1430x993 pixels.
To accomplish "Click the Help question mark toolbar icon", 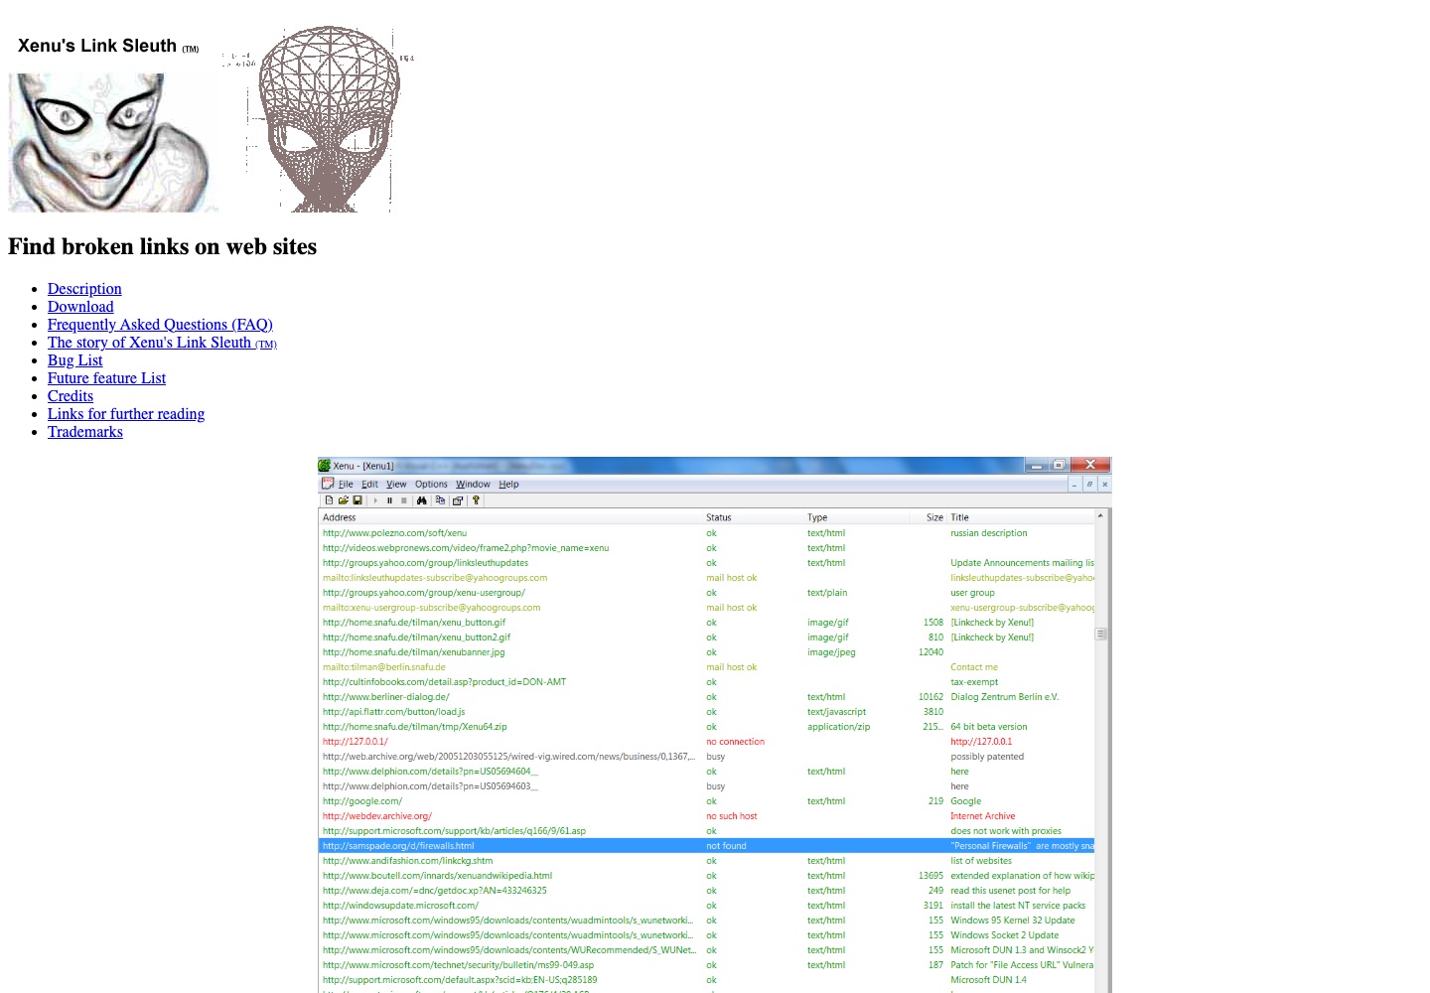I will tap(476, 500).
